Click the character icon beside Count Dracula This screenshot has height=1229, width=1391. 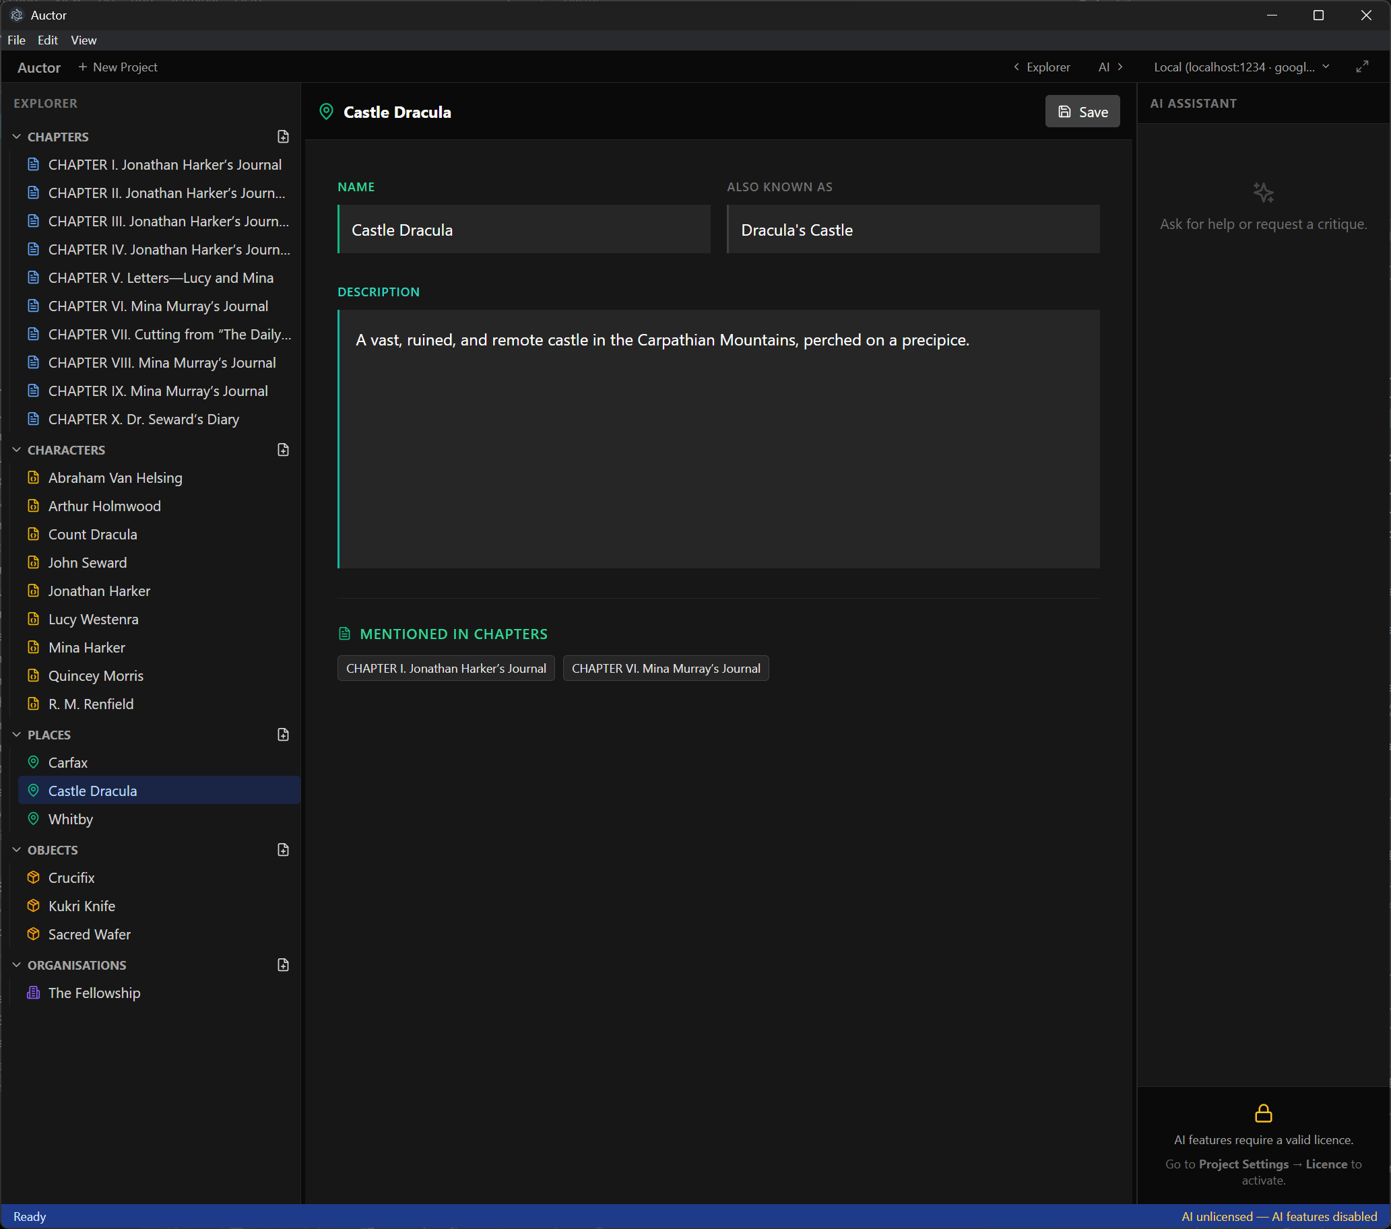32,533
